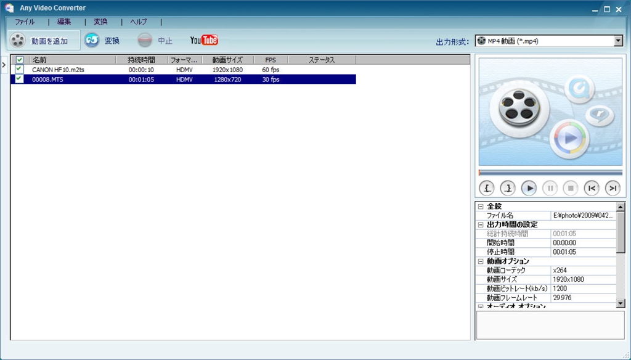This screenshot has height=360, width=631.
Task: Collapse the 全般 section
Action: tap(481, 206)
